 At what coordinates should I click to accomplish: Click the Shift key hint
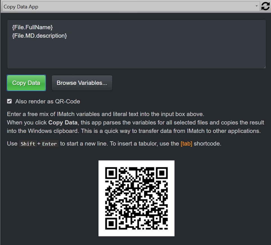(28, 144)
